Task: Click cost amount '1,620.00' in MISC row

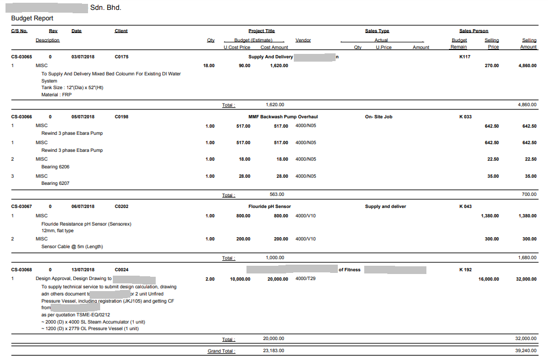Action: pos(279,65)
